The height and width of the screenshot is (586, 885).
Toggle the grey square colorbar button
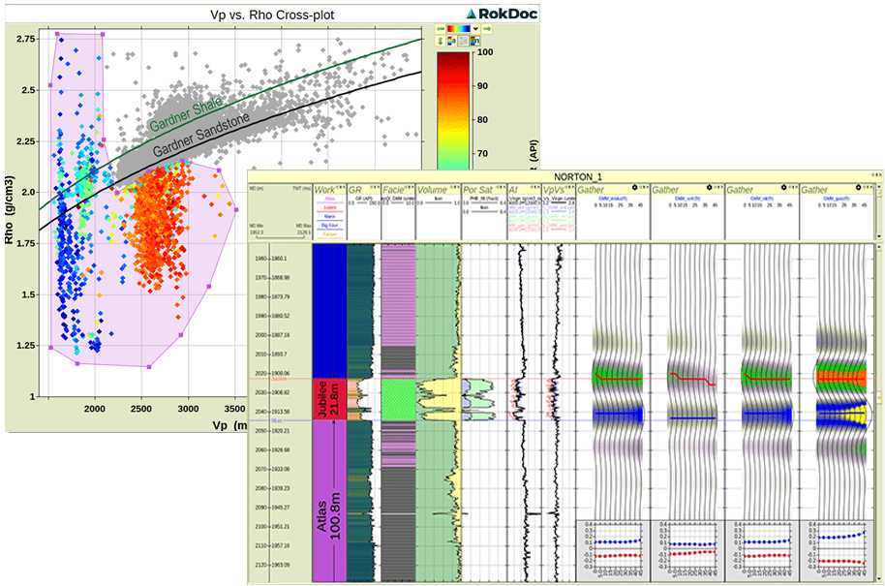pyautogui.click(x=464, y=41)
